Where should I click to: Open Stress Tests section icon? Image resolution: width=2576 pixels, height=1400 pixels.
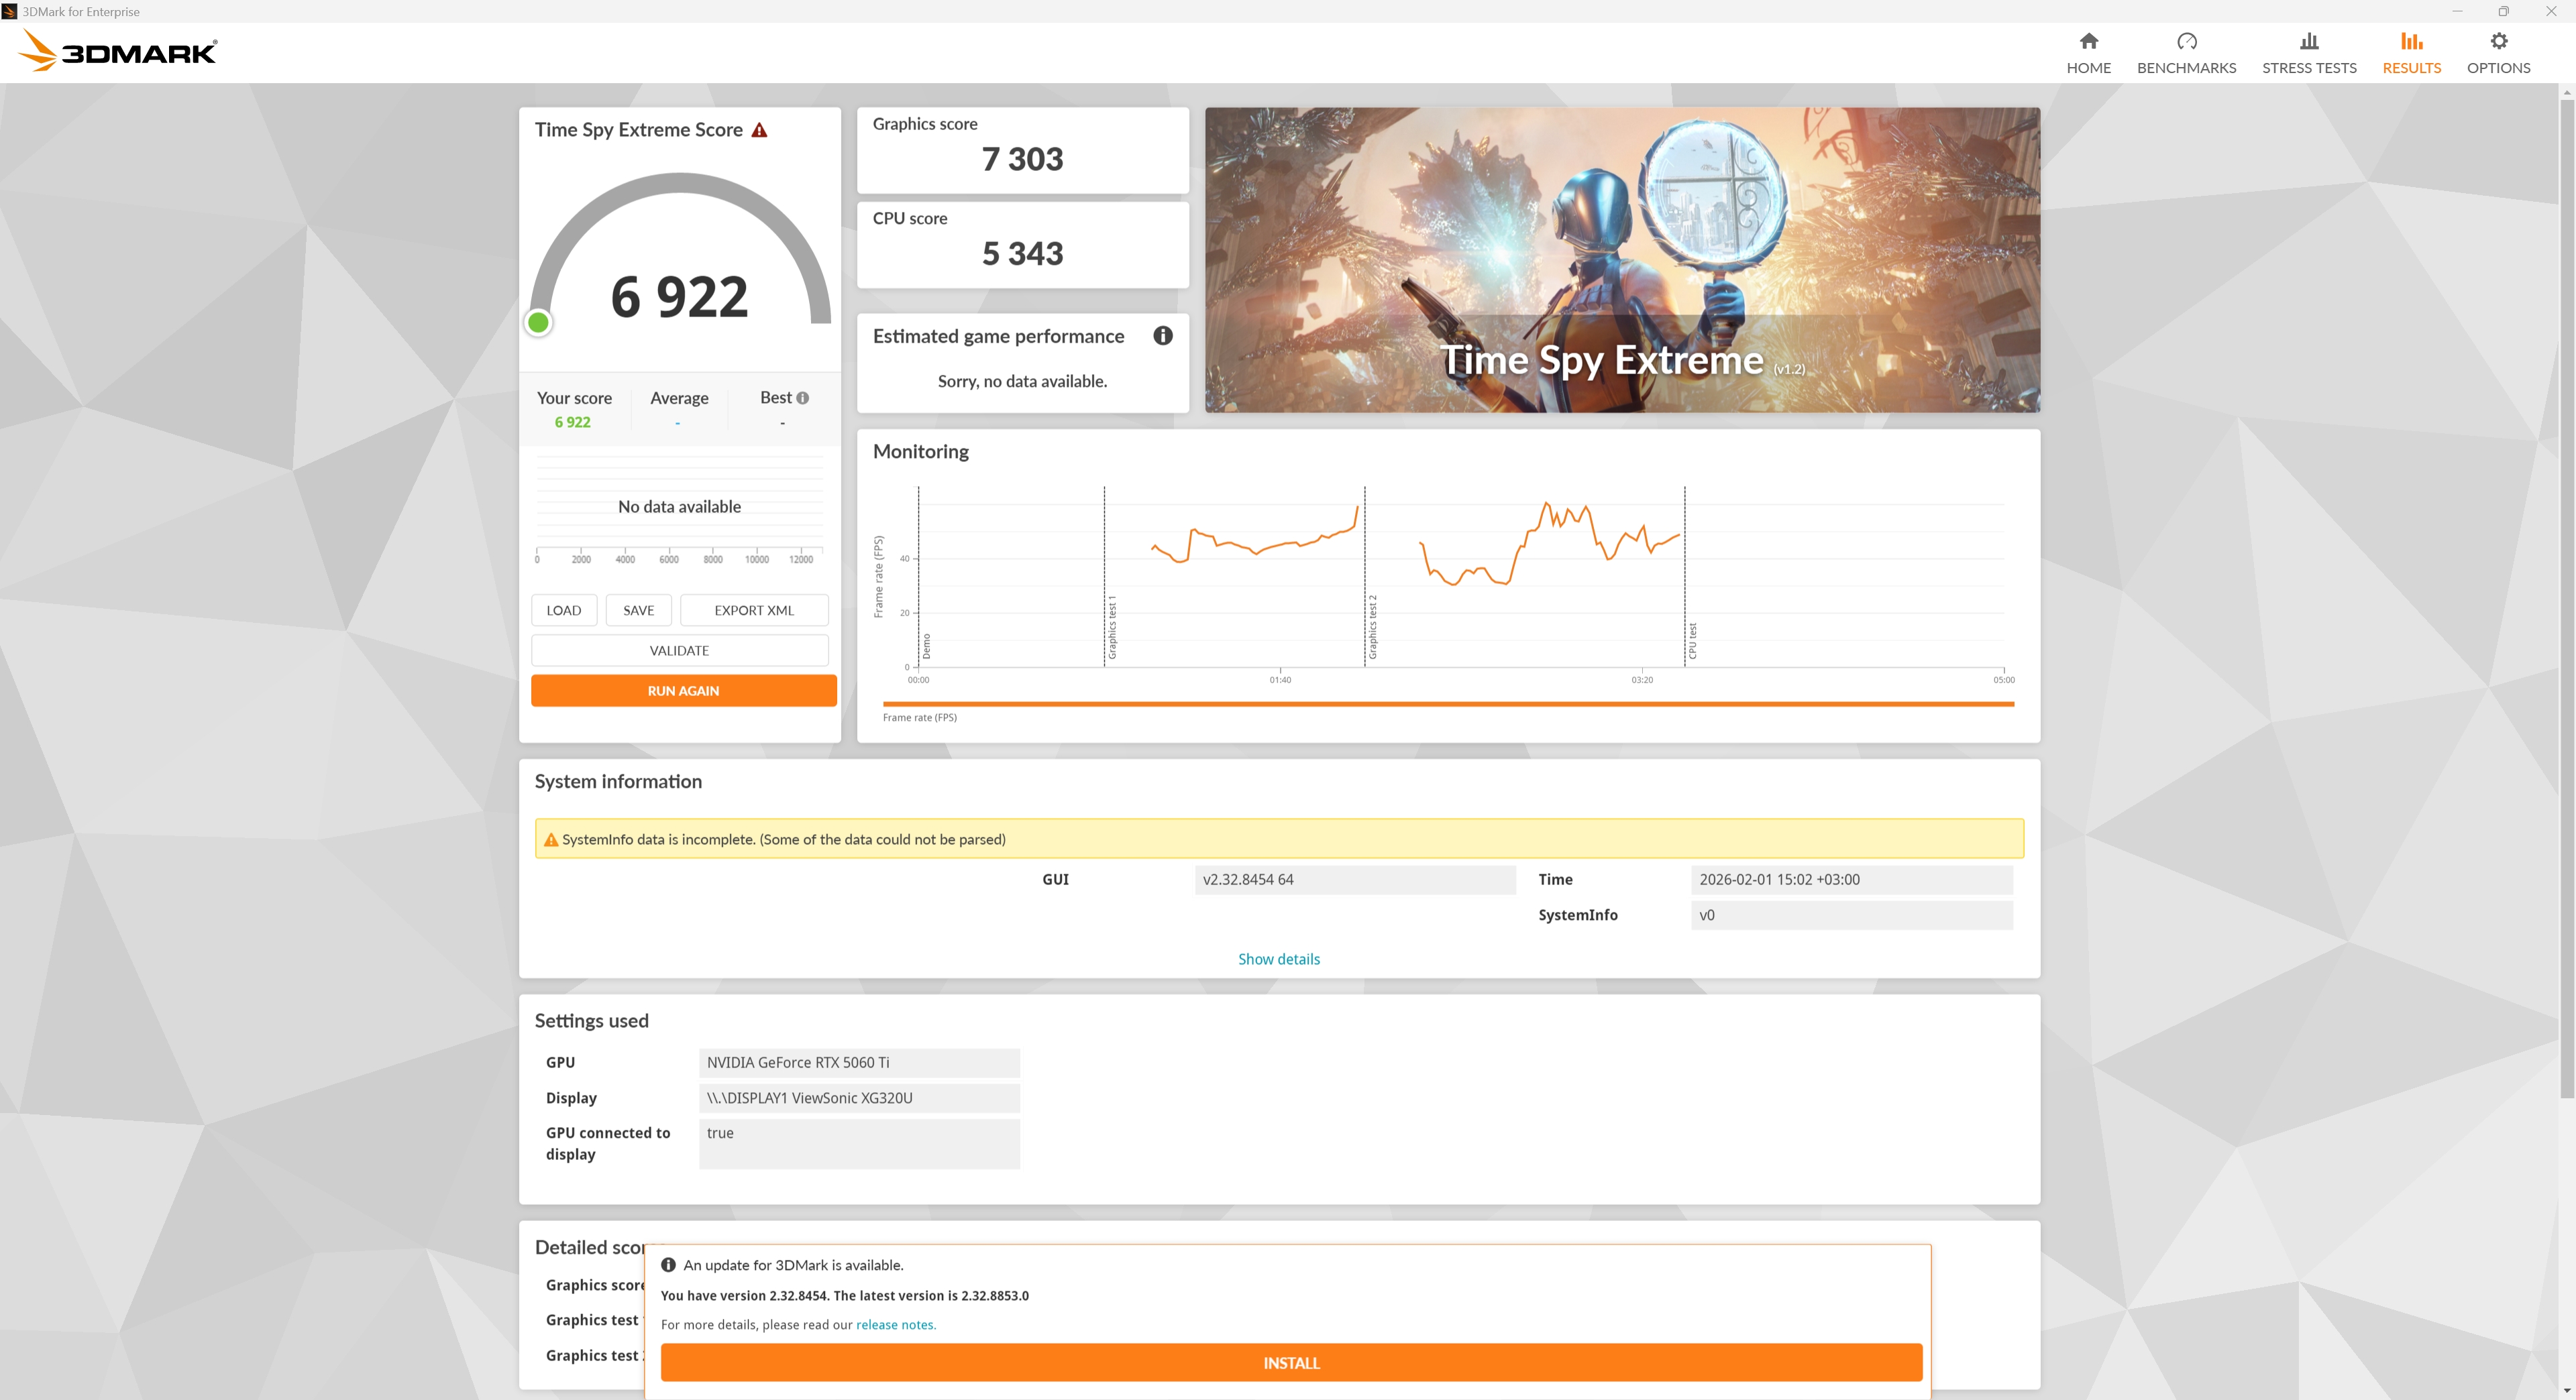pyautogui.click(x=2308, y=41)
